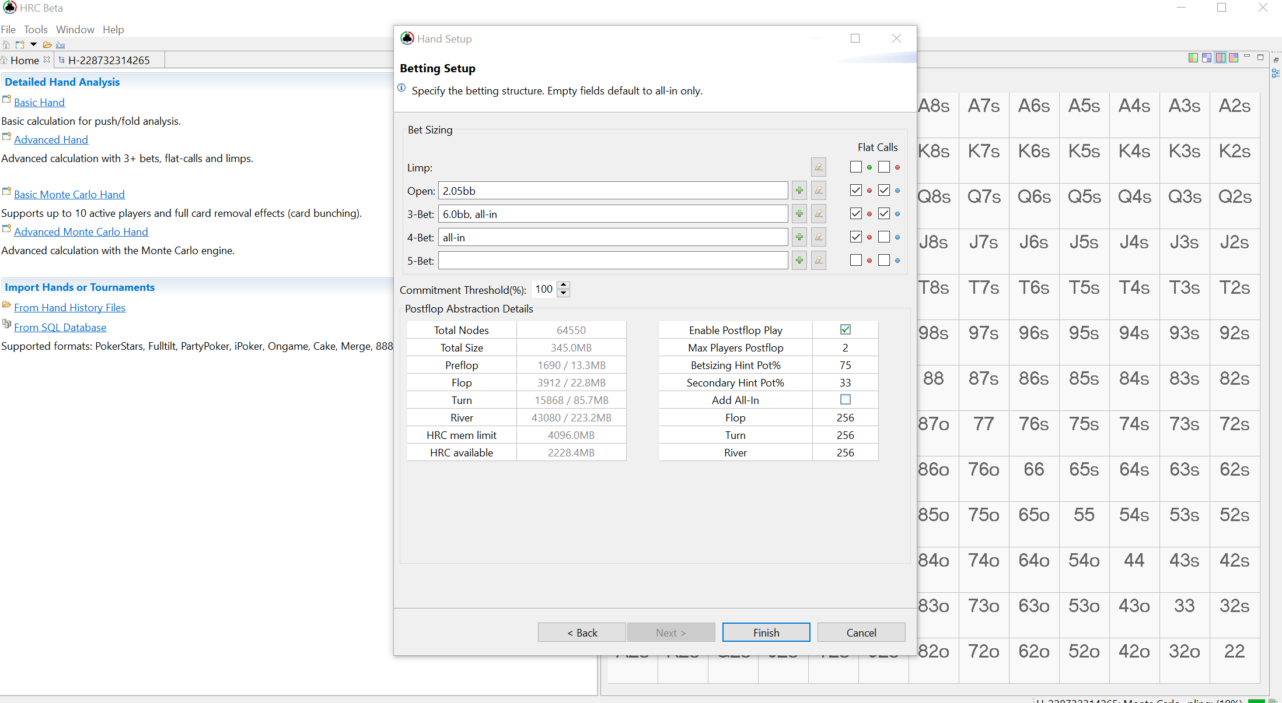Open the Advanced Monte Carlo Hand link
The height and width of the screenshot is (703, 1282).
[x=81, y=232]
